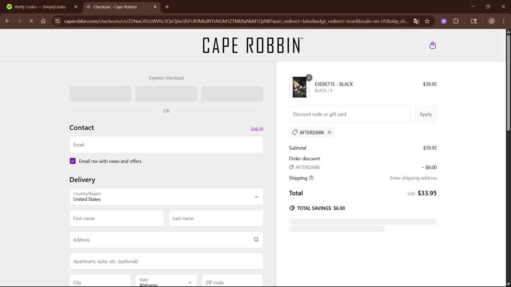Click the browser forward arrow
The height and width of the screenshot is (287, 511).
click(19, 21)
